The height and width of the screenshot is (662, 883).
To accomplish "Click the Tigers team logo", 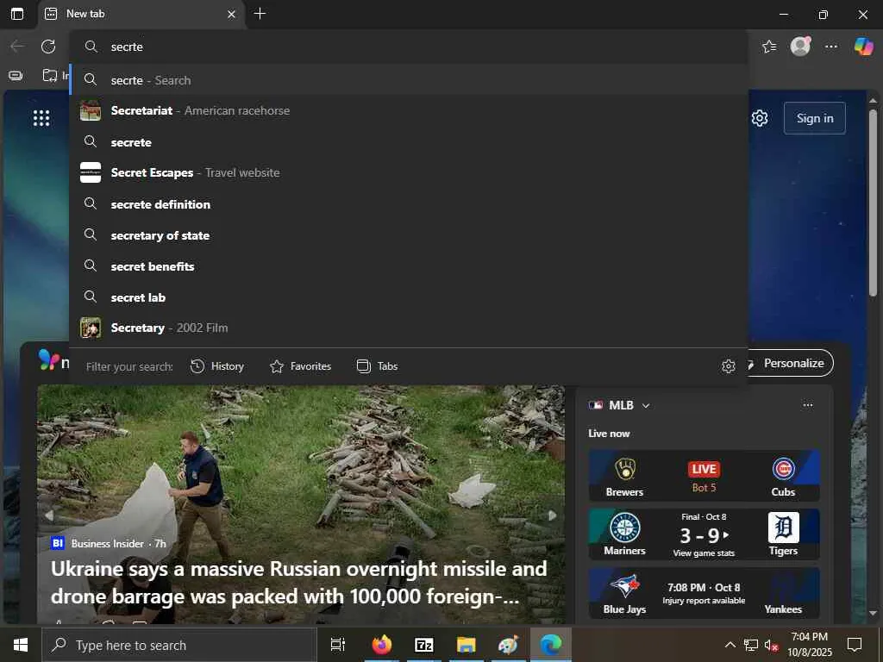I will coord(783,528).
